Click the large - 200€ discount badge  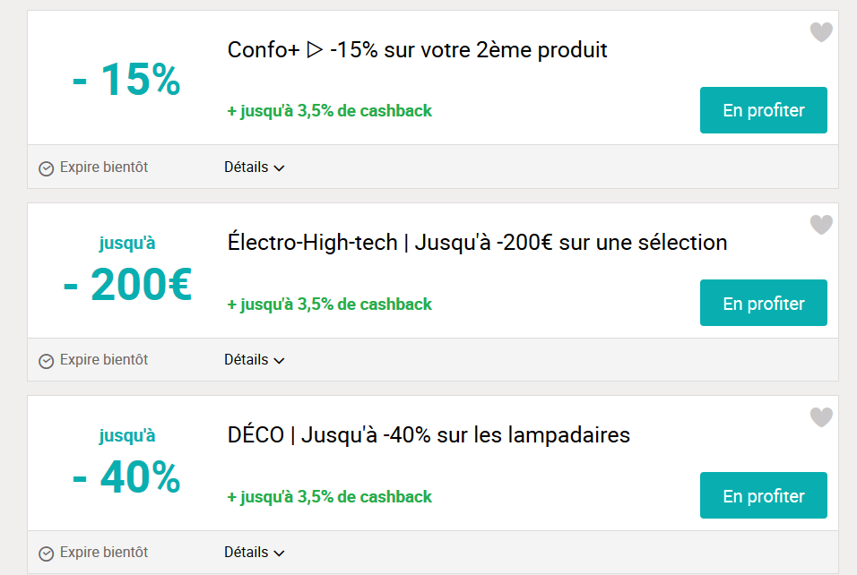[127, 285]
